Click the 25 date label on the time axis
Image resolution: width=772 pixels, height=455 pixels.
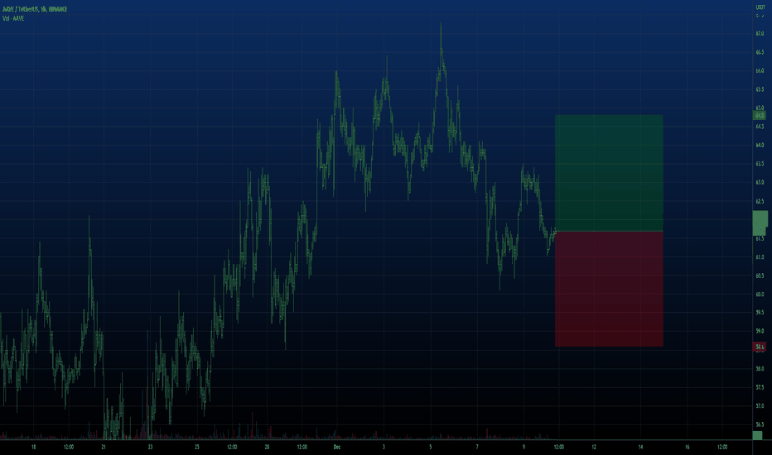(197, 447)
